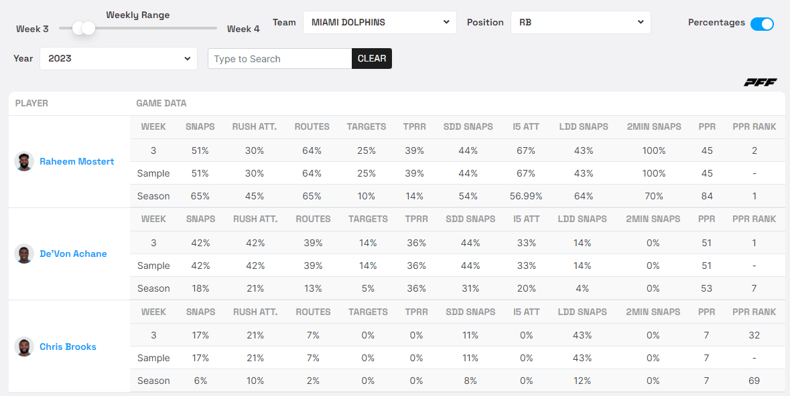The width and height of the screenshot is (790, 396).
Task: Click PPR RANK header in Mostert's table
Action: pos(754,126)
